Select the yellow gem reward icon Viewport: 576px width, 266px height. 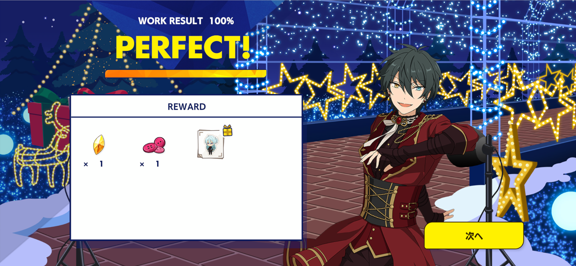click(99, 144)
